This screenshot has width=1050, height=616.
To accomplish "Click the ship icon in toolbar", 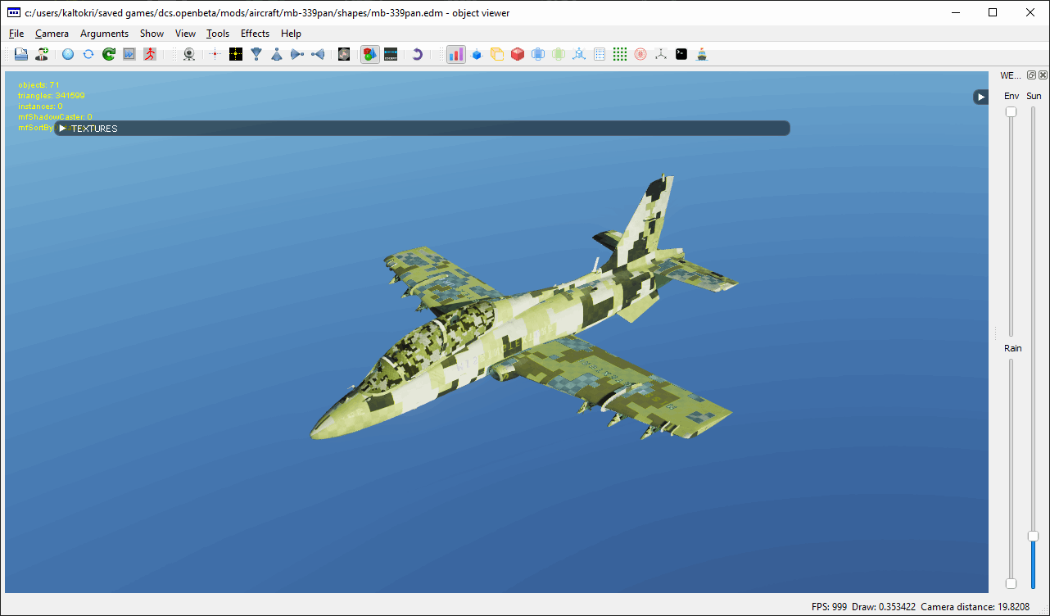I will pyautogui.click(x=702, y=54).
